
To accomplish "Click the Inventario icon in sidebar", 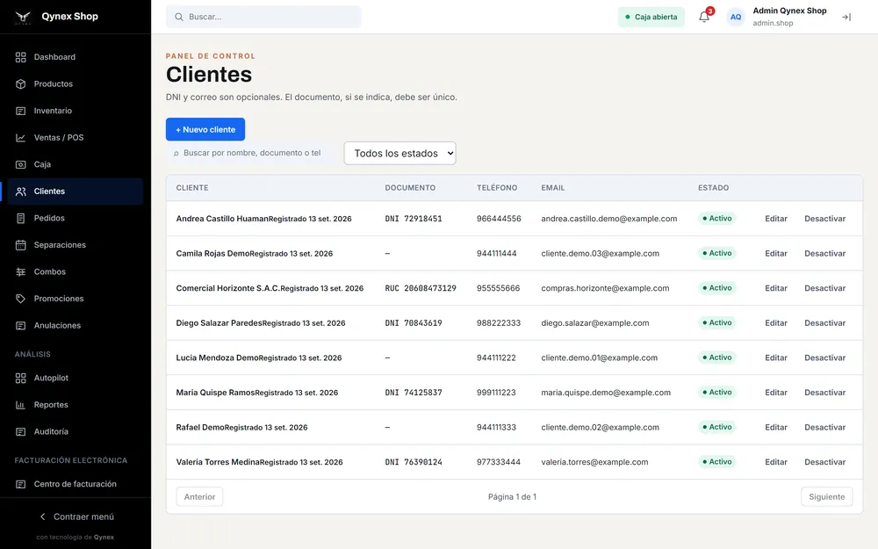I will click(x=21, y=111).
